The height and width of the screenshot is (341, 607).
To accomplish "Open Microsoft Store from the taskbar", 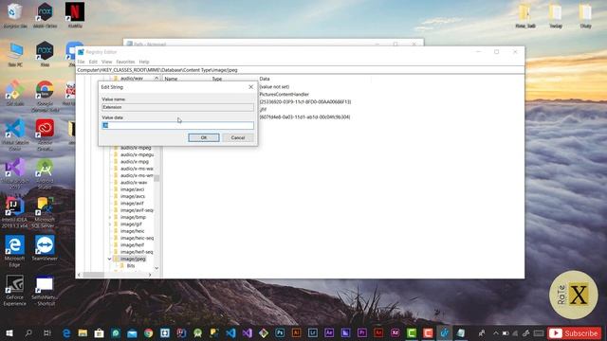I will click(x=99, y=332).
